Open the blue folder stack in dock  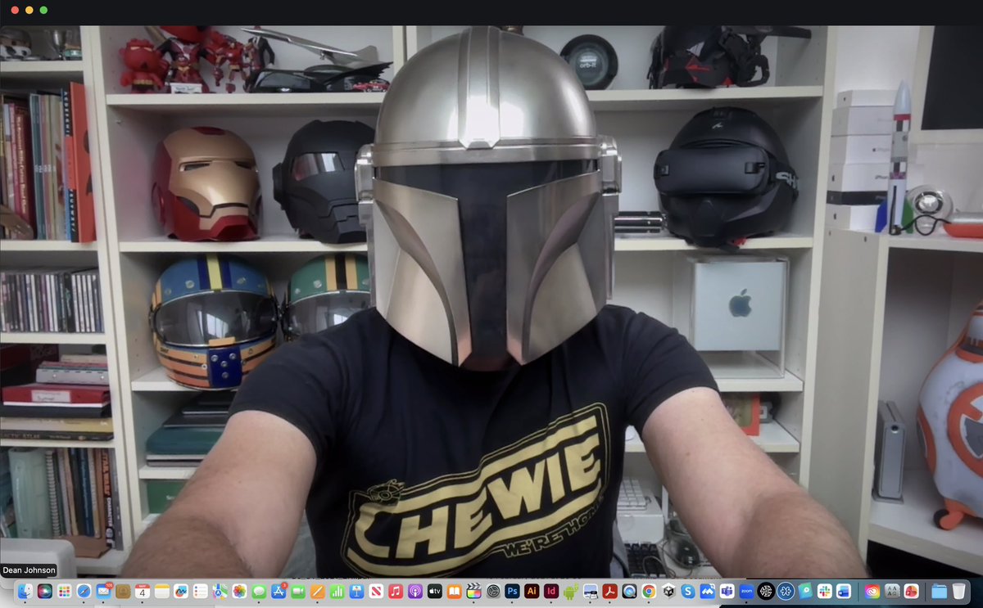click(x=939, y=591)
